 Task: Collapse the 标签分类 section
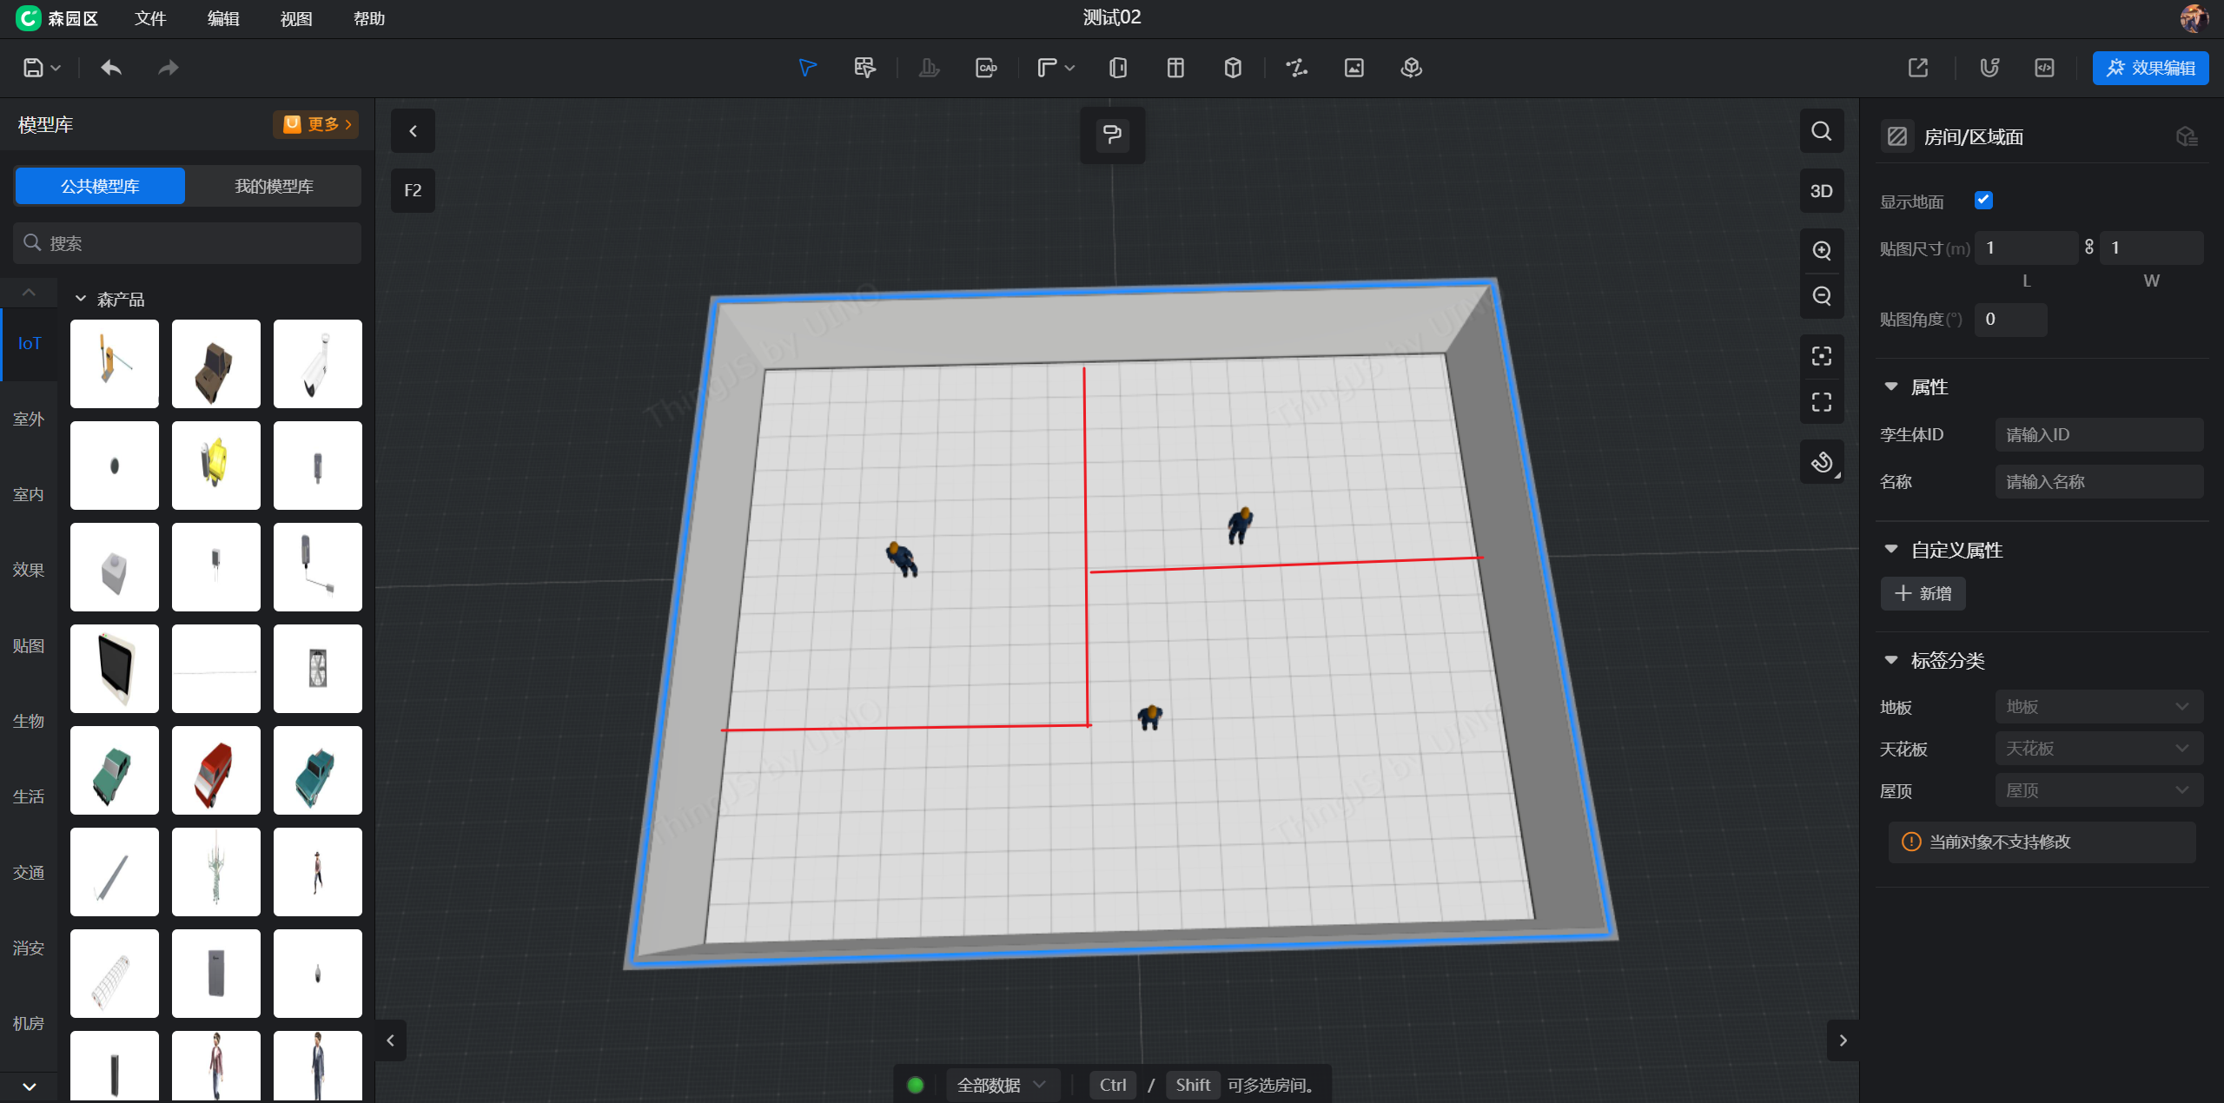(x=1891, y=660)
